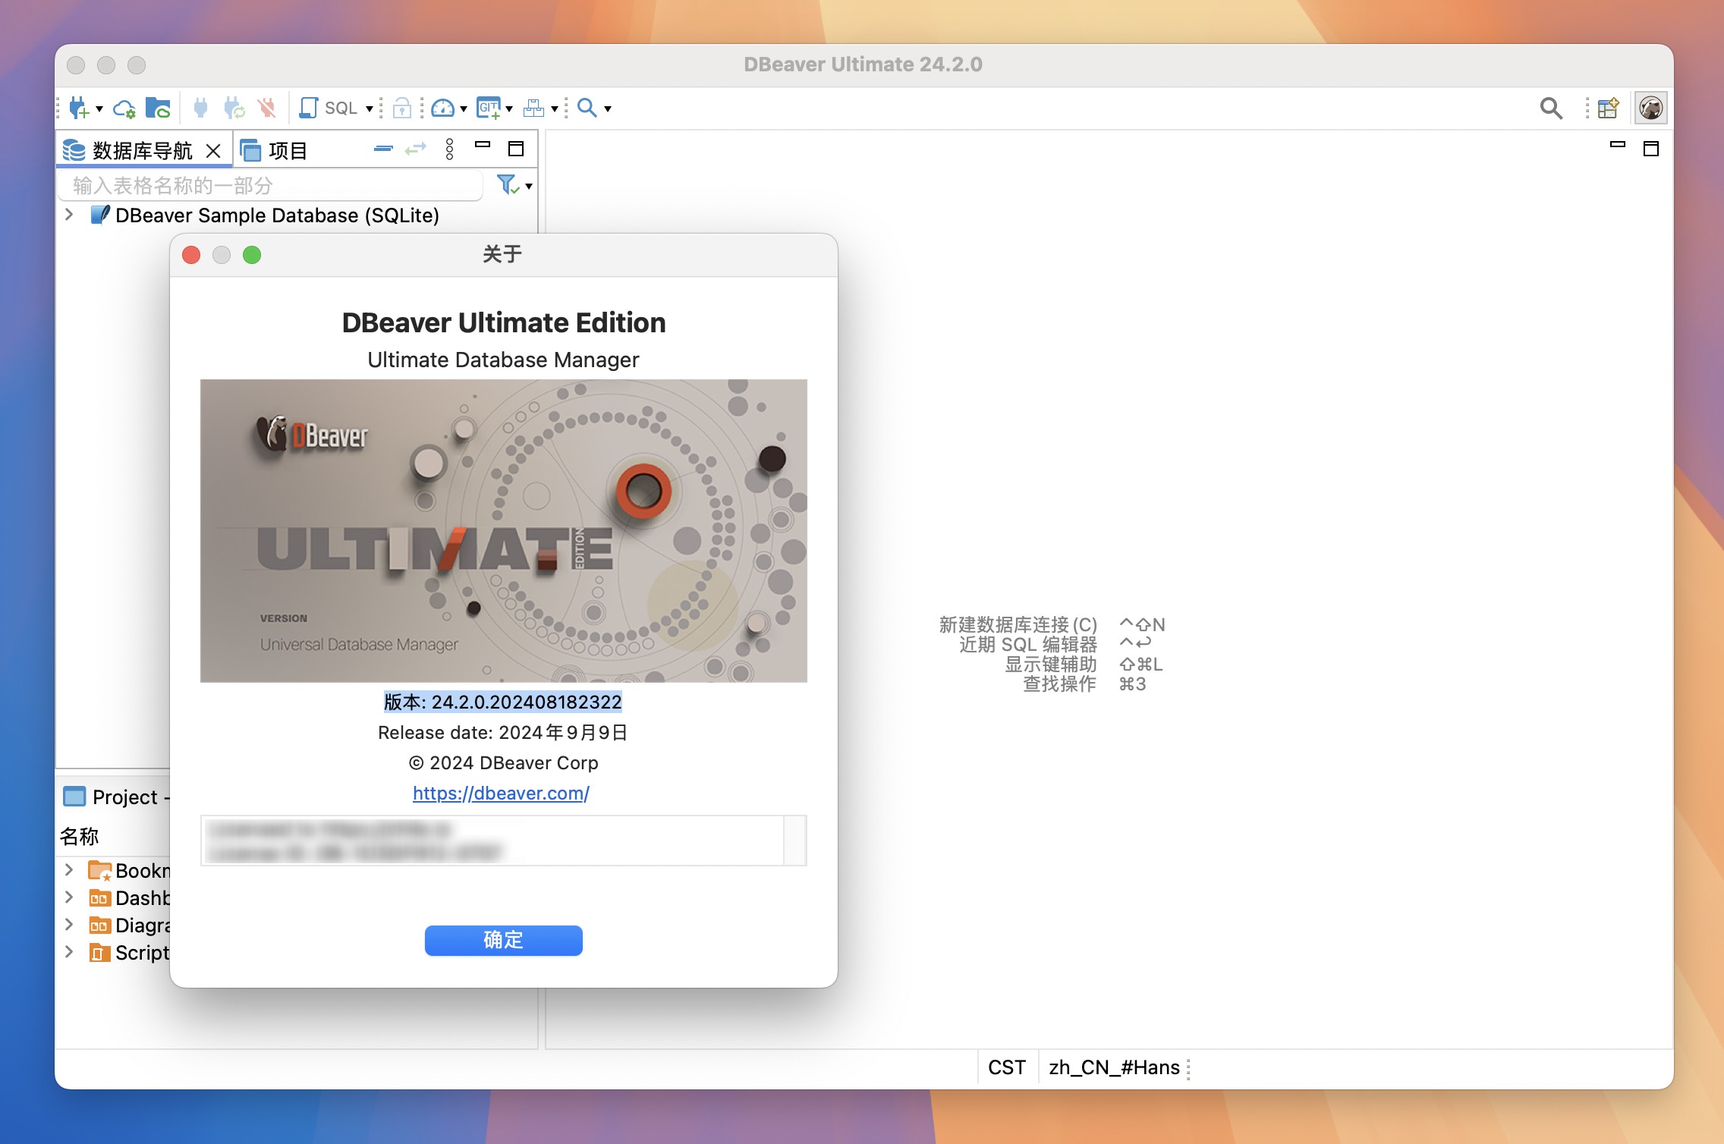Image resolution: width=1724 pixels, height=1144 pixels.
Task: Close the 数据库导航 tab
Action: (x=213, y=151)
